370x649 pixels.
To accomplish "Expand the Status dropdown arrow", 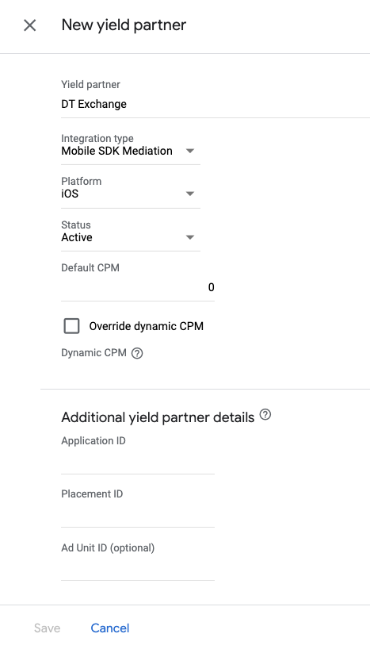I will click(190, 237).
